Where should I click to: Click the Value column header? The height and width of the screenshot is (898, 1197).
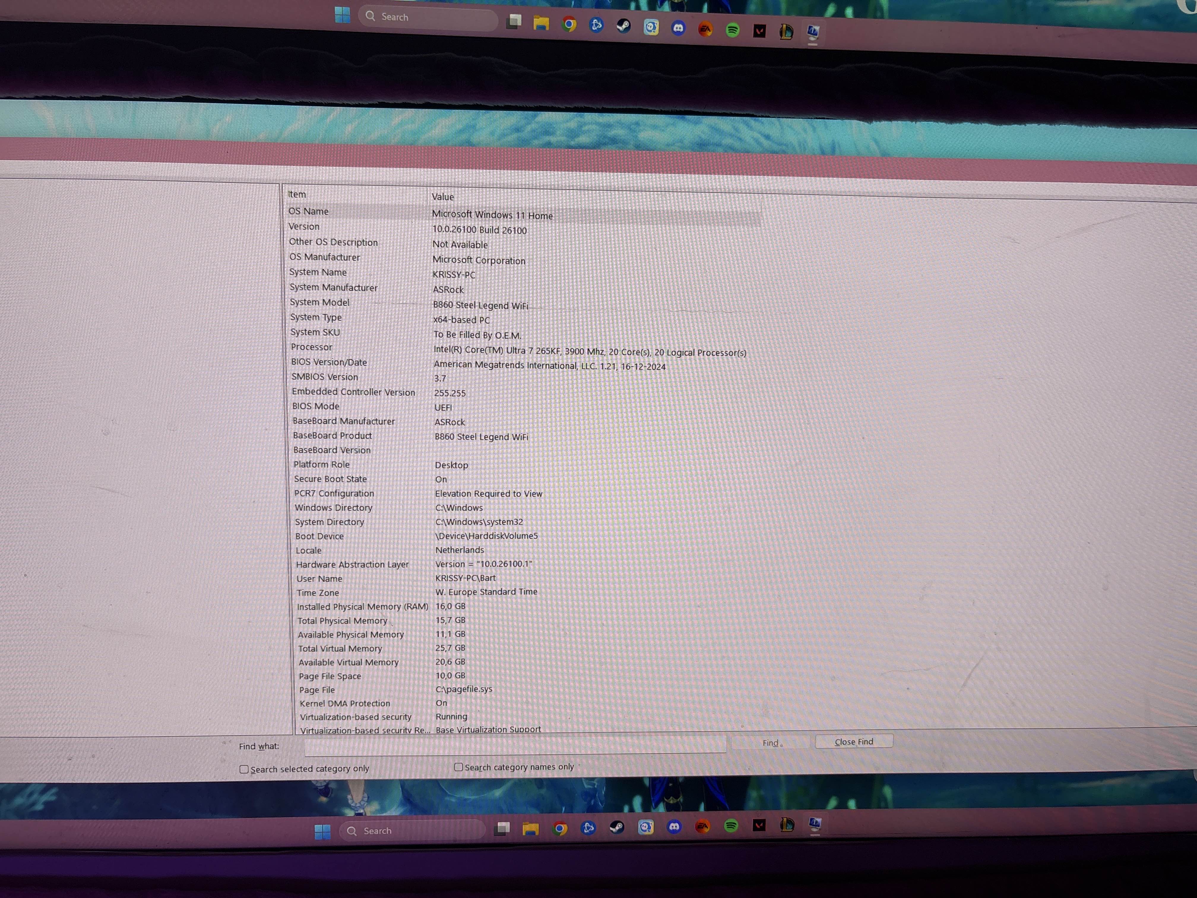[443, 197]
